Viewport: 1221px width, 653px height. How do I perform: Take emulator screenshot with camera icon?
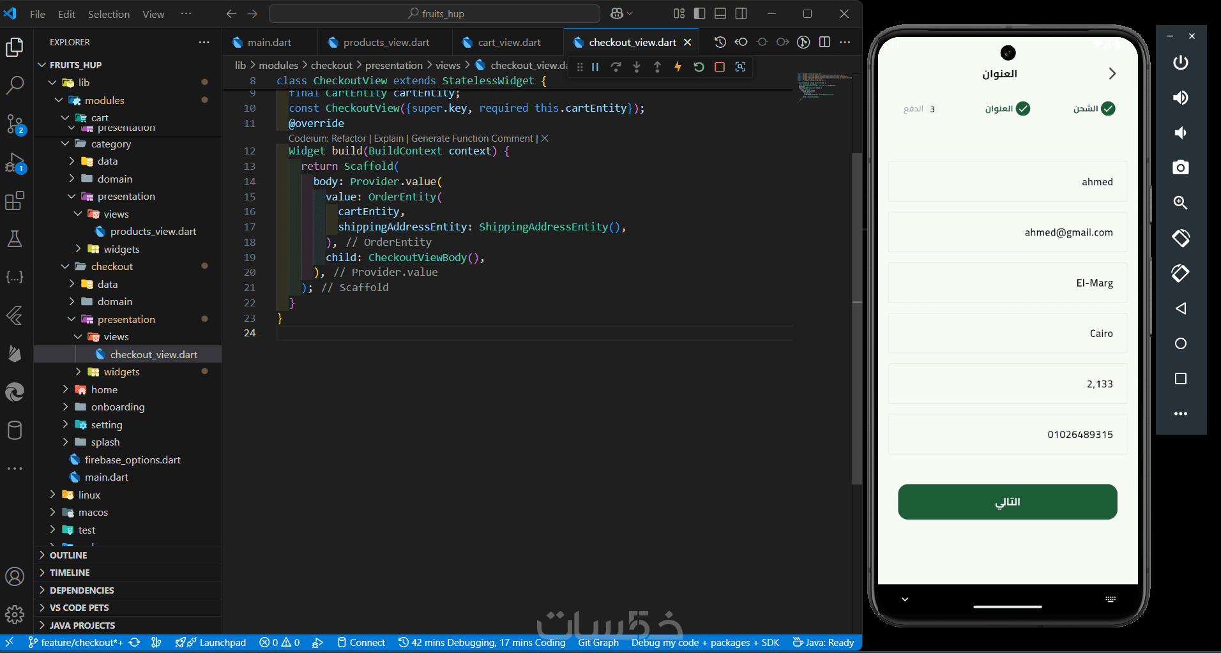[1180, 167]
